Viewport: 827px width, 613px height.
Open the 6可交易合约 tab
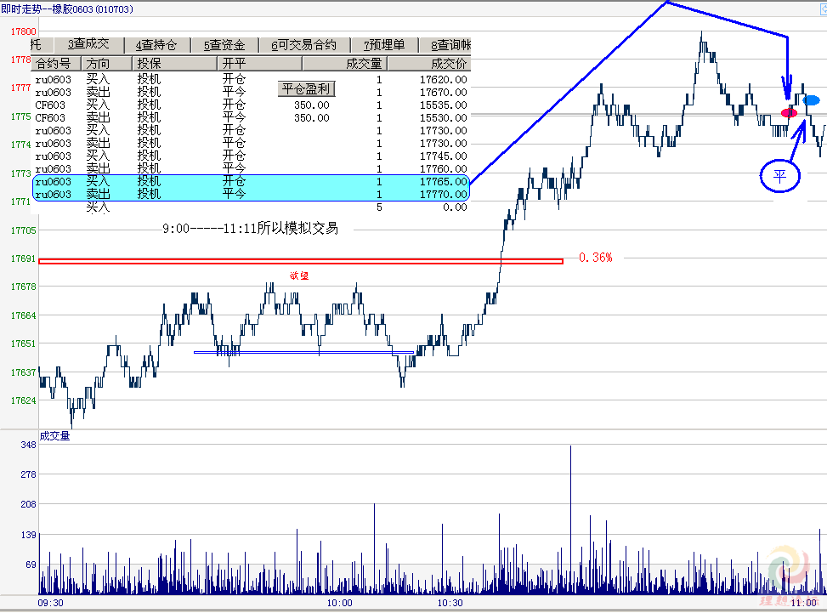click(303, 45)
